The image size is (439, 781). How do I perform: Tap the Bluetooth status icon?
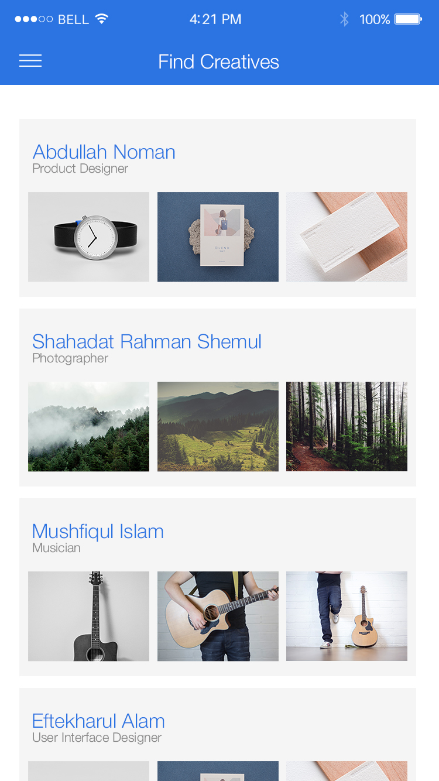(344, 19)
